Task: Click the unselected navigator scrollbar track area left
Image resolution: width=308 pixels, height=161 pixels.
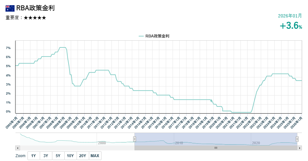Action: click(x=77, y=148)
